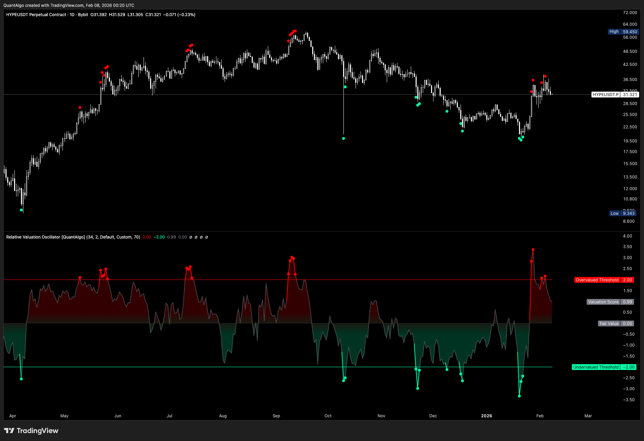This screenshot has height=441, width=644.
Task: Click the open value O31.392
Action: click(99, 15)
